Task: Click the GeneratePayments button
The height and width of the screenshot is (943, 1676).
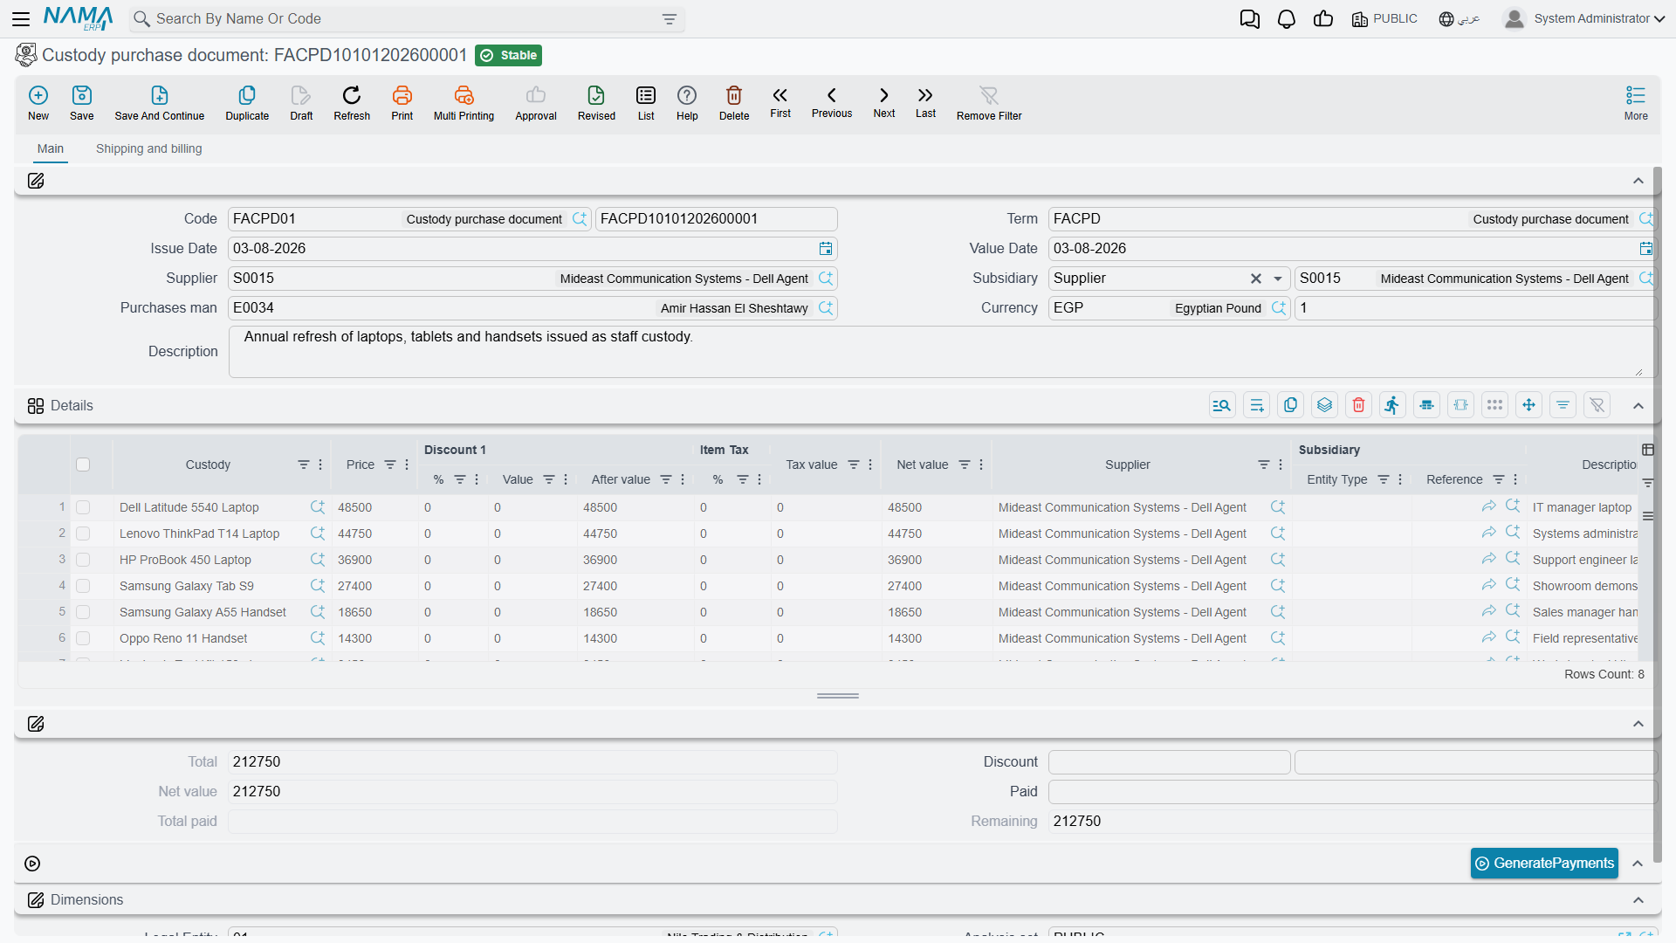Action: tap(1544, 864)
